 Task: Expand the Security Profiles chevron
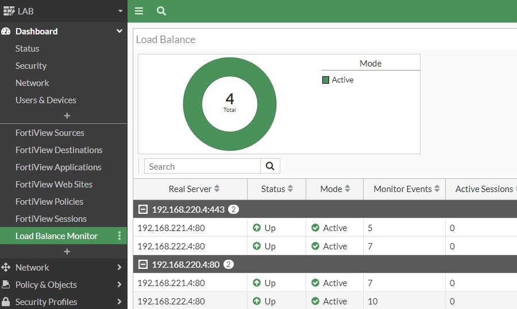[119, 302]
